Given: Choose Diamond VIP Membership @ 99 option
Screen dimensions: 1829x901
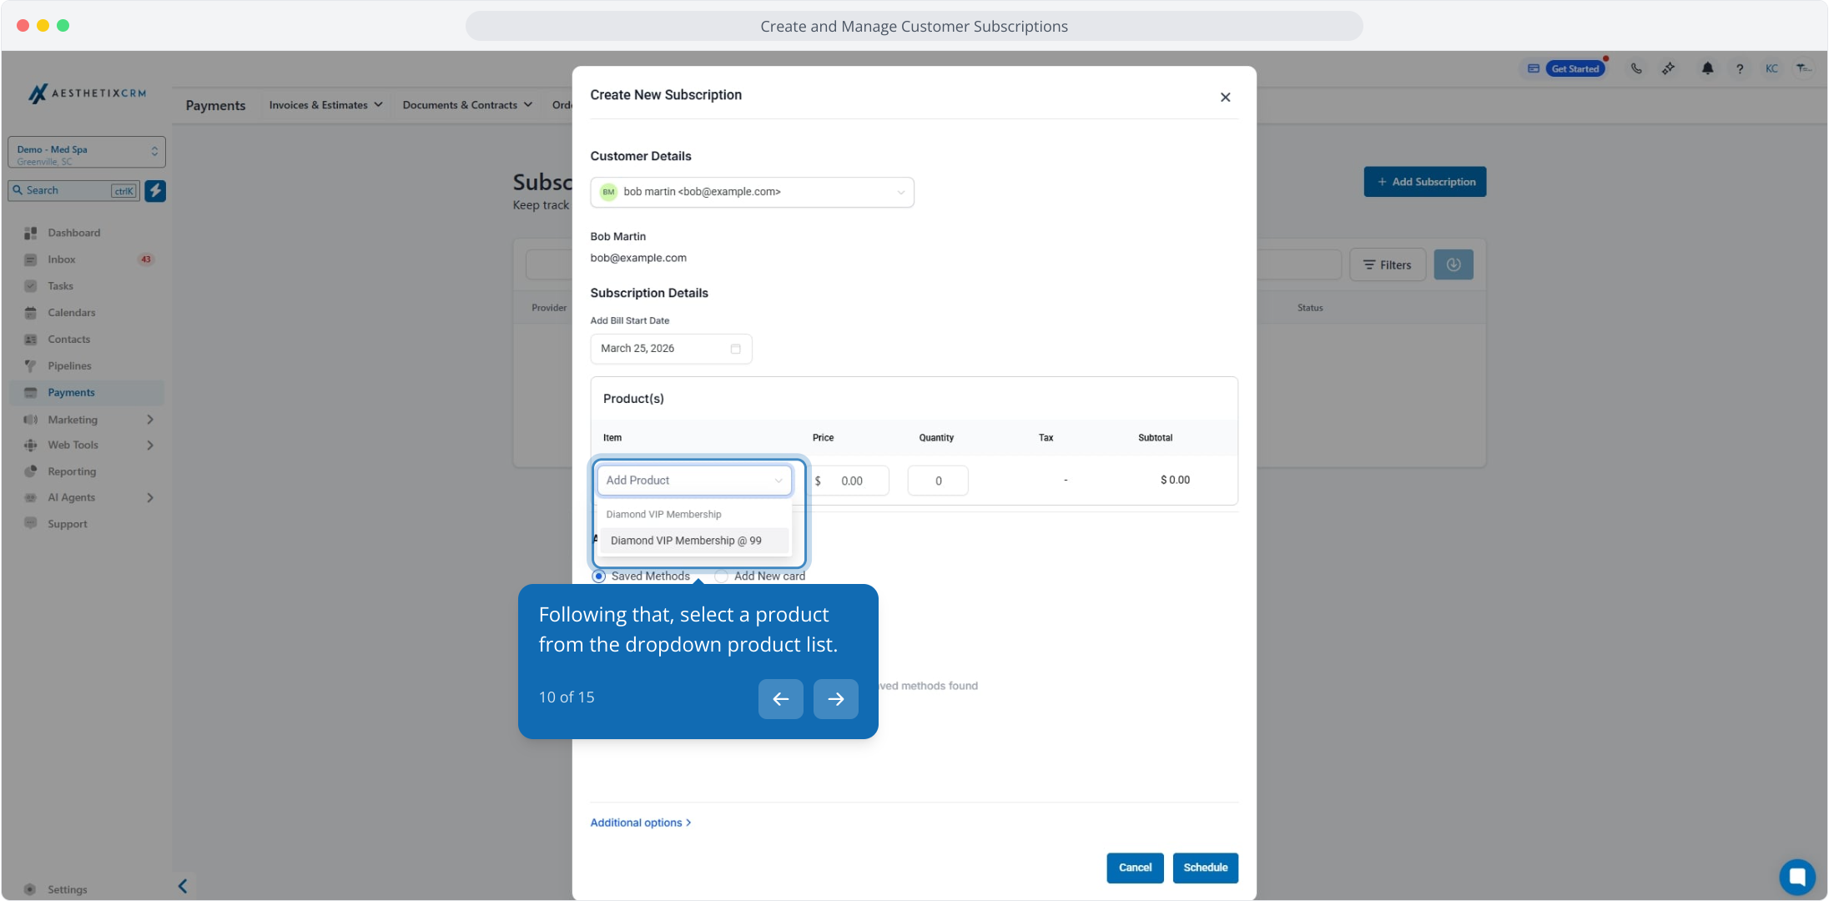Looking at the screenshot, I should tap(686, 541).
